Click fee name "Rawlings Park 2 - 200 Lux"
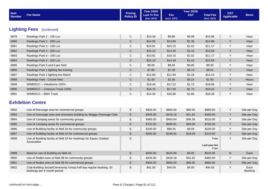The width and height of the screenshot is (268, 189). (43, 41)
